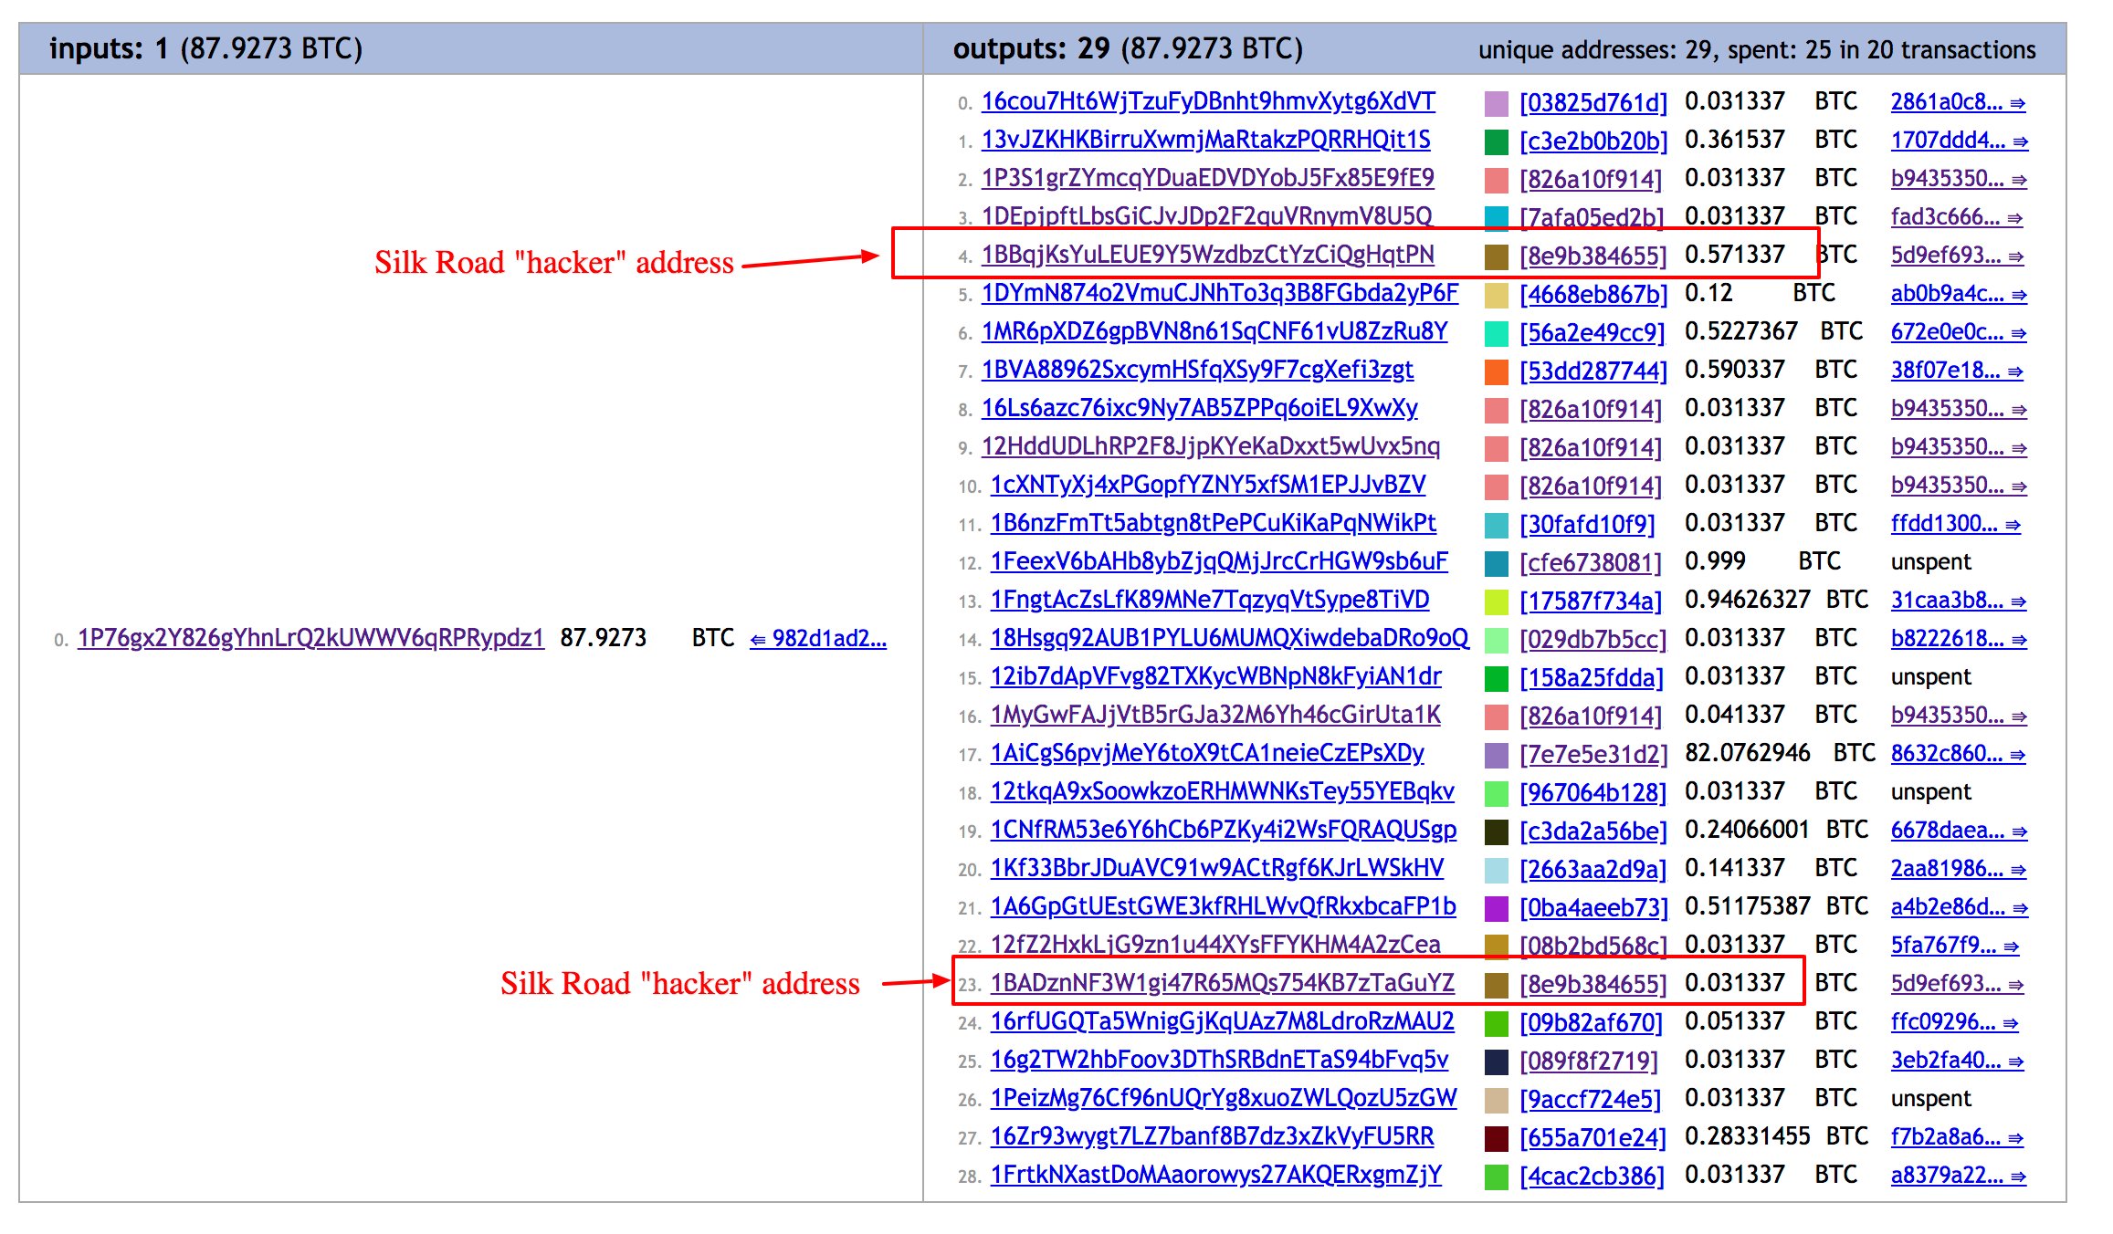Follow spending transaction 31caa3b8
Image resolution: width=2113 pixels, height=1234 pixels.
click(1959, 600)
